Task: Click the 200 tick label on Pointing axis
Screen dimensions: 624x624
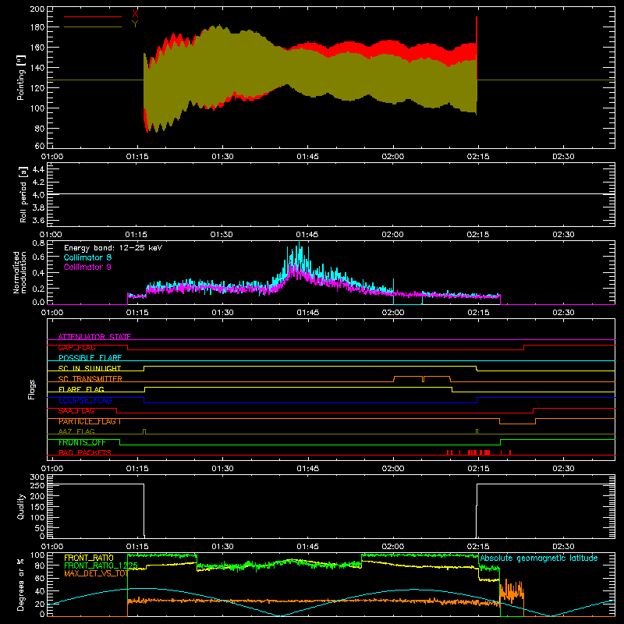Action: 37,9
